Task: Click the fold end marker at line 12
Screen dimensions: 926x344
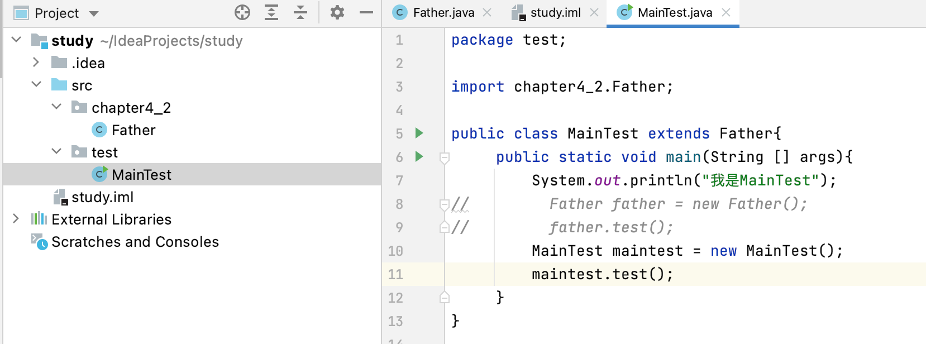Action: (x=445, y=297)
